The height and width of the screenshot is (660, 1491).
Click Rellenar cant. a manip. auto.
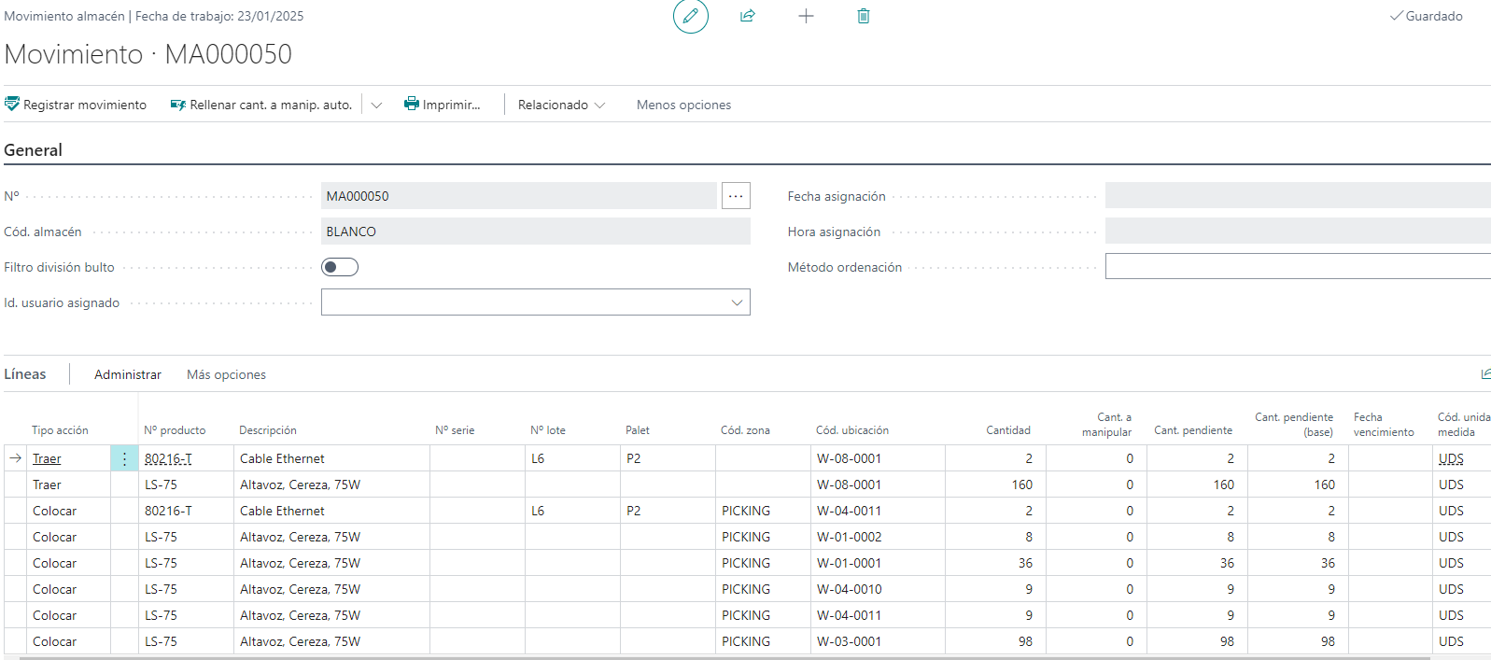[x=261, y=105]
